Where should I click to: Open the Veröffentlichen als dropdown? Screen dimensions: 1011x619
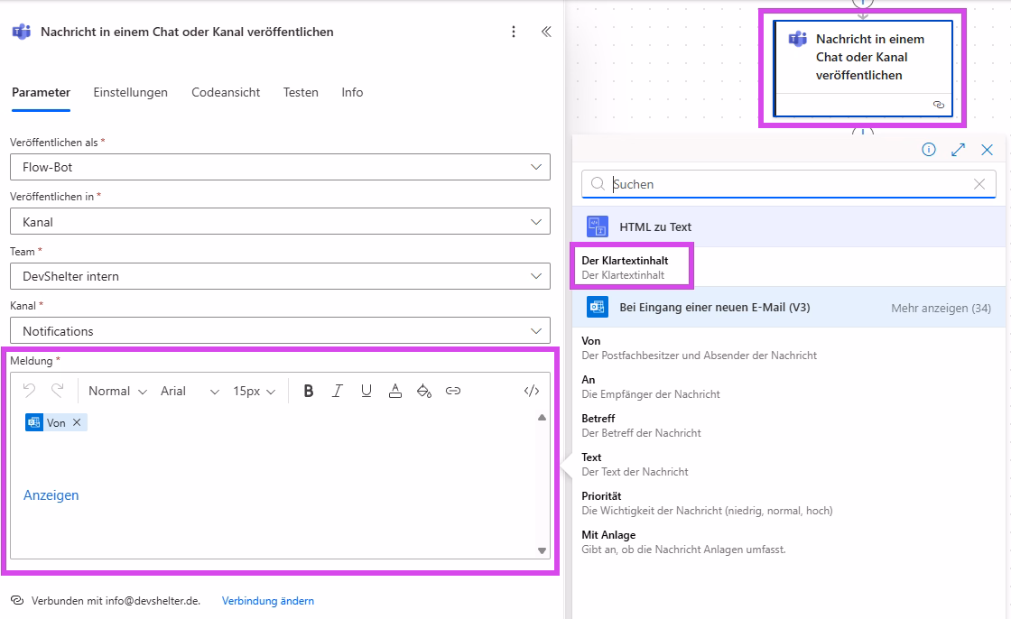click(280, 167)
